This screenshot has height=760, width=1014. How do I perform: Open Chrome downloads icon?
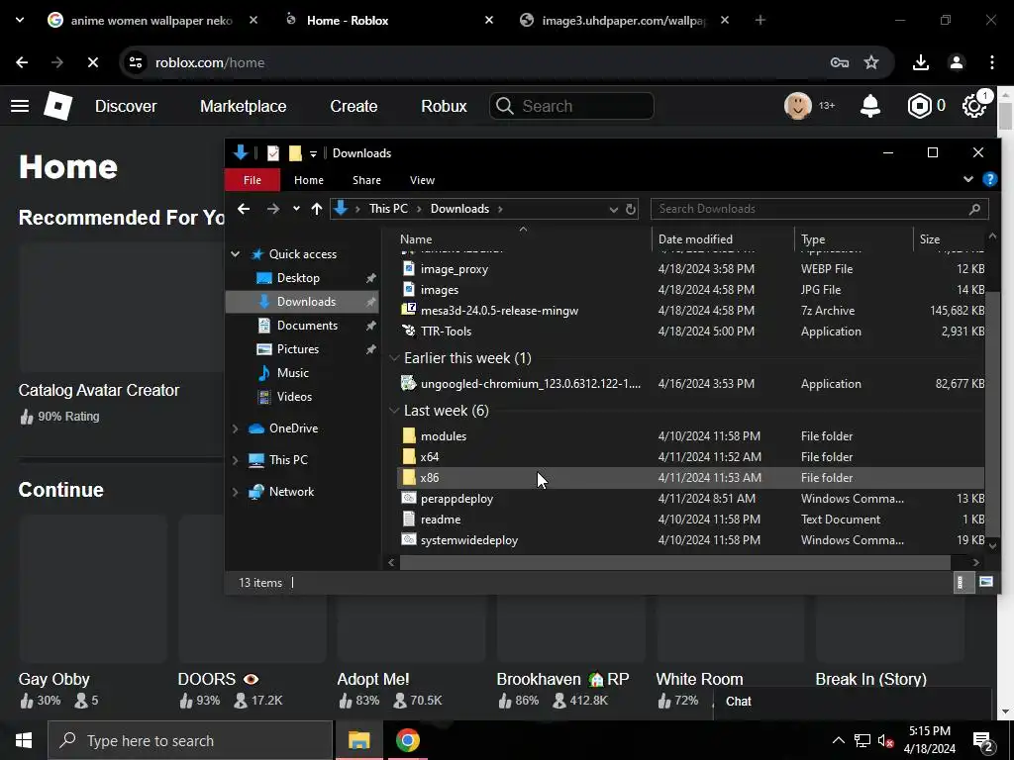(921, 62)
